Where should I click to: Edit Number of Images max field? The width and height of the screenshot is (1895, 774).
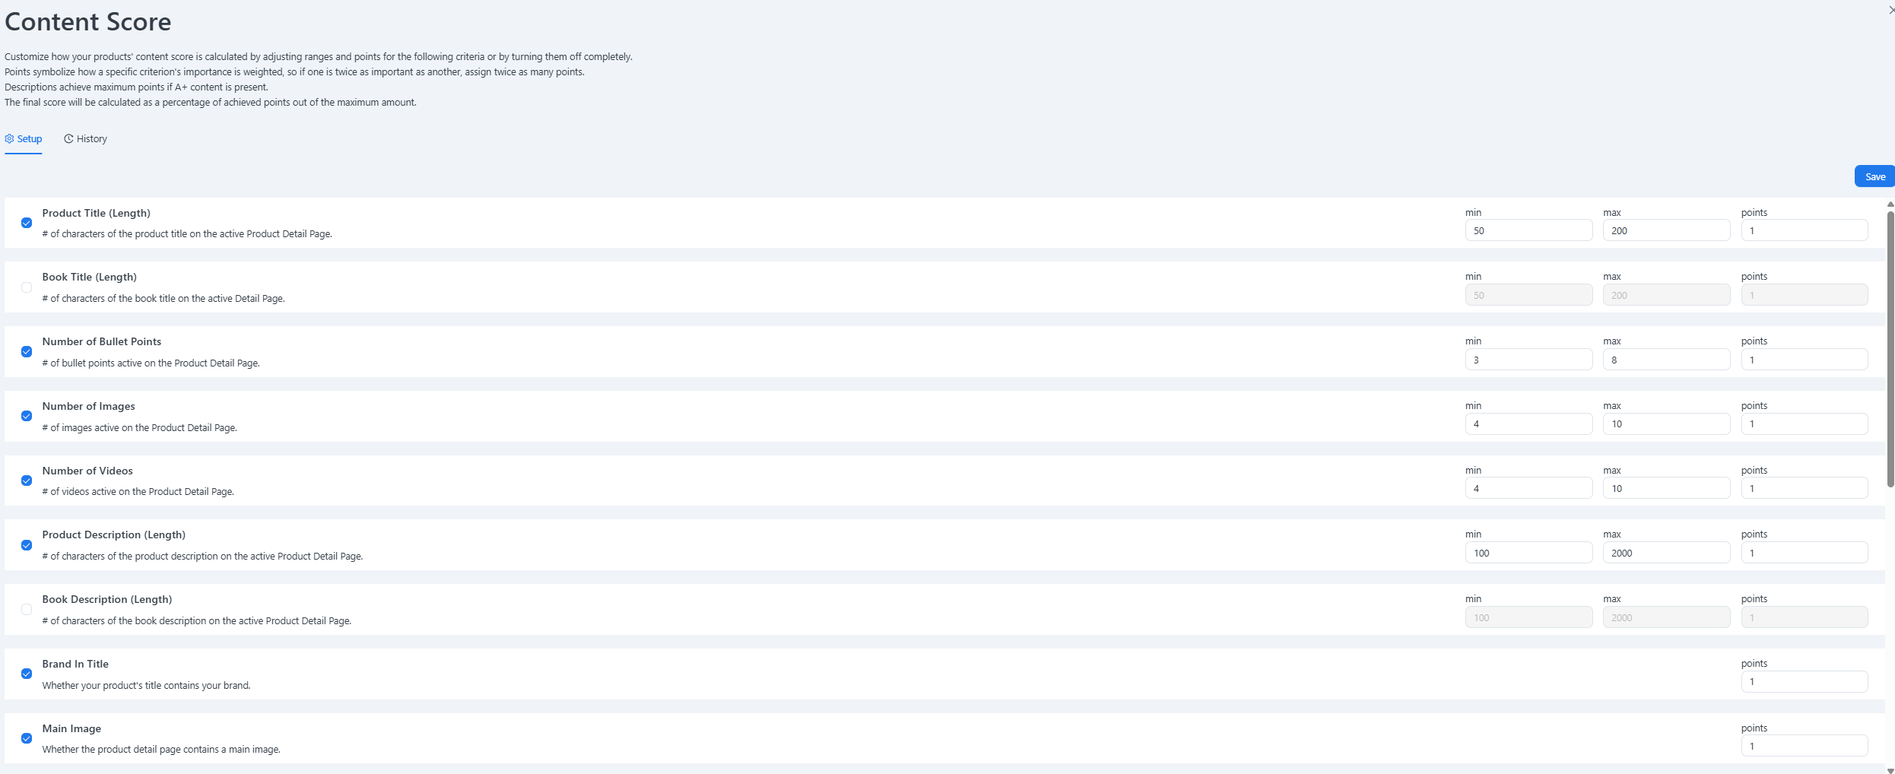click(x=1666, y=423)
